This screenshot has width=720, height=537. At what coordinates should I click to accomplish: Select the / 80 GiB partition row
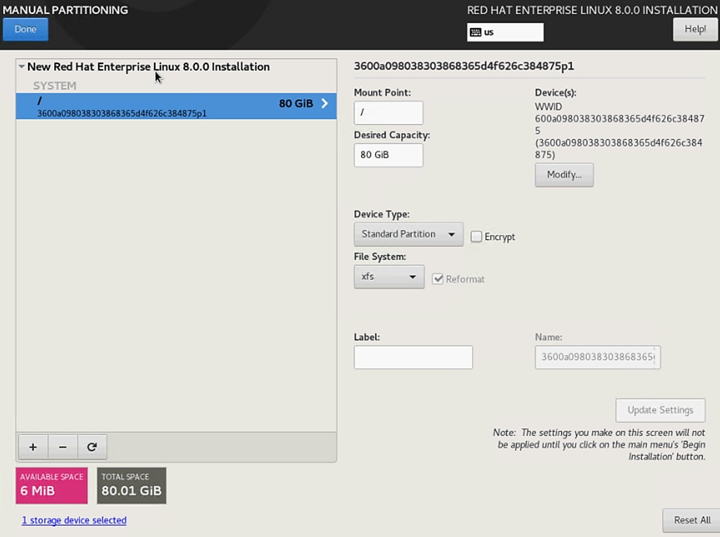coord(176,106)
